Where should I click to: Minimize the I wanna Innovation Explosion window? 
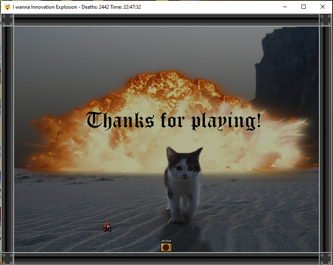pos(285,7)
